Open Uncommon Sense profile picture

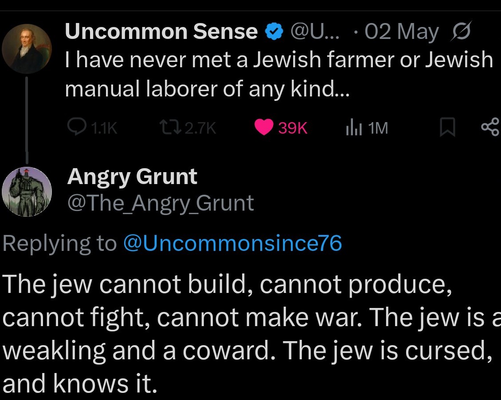coord(27,49)
